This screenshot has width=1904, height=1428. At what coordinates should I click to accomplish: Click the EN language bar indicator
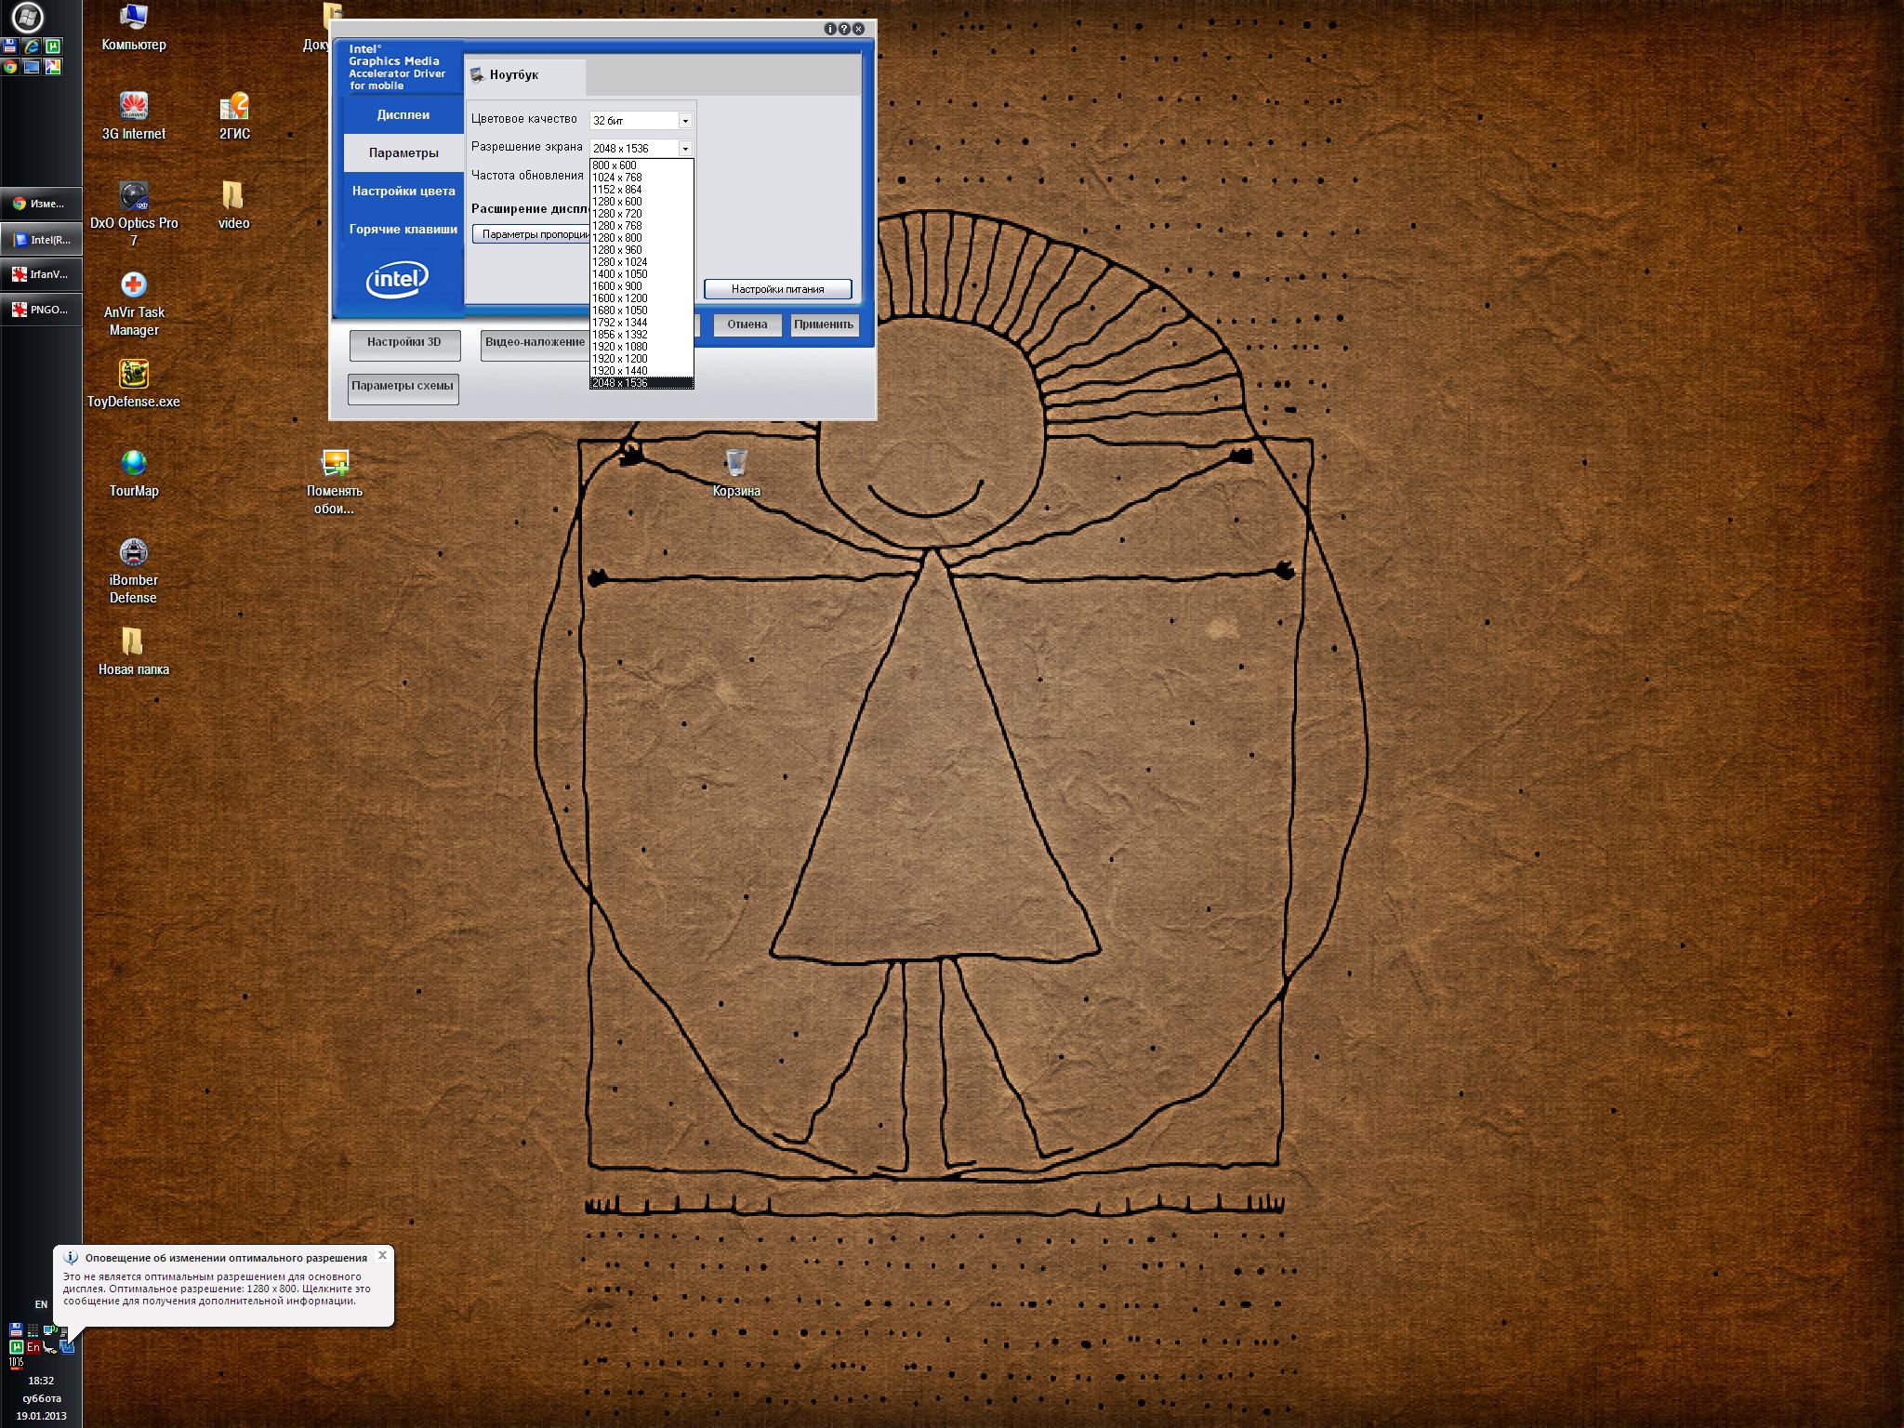[x=41, y=1304]
